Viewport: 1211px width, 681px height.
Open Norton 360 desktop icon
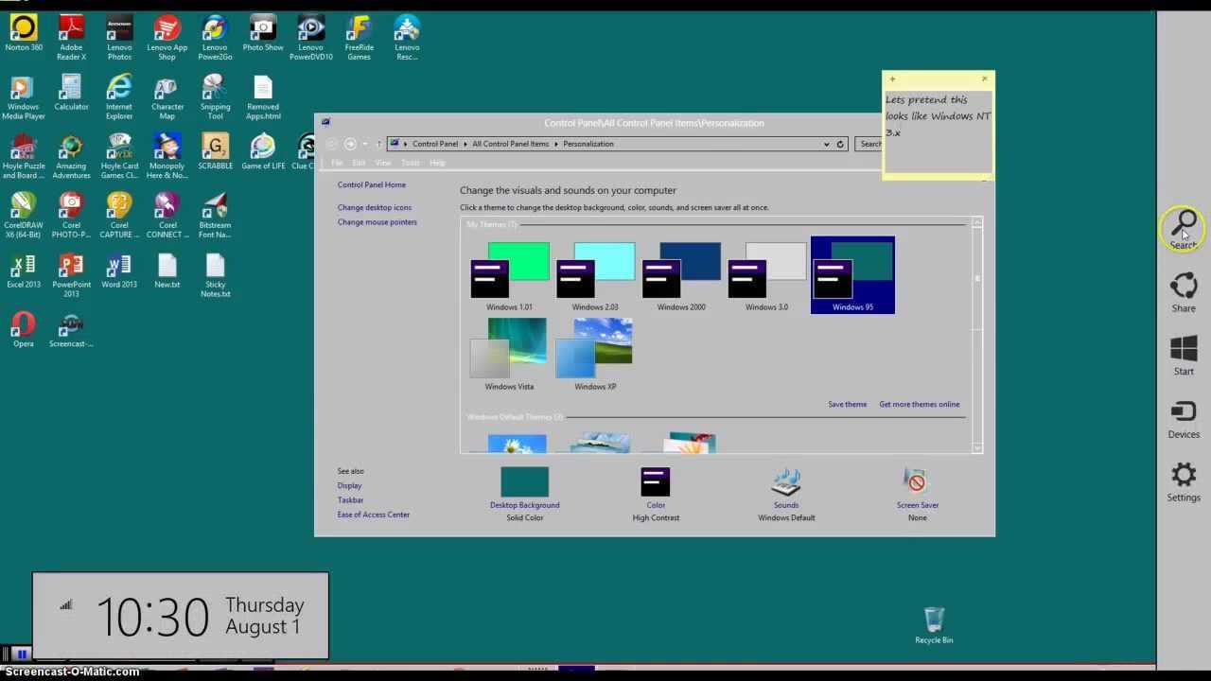(x=24, y=33)
